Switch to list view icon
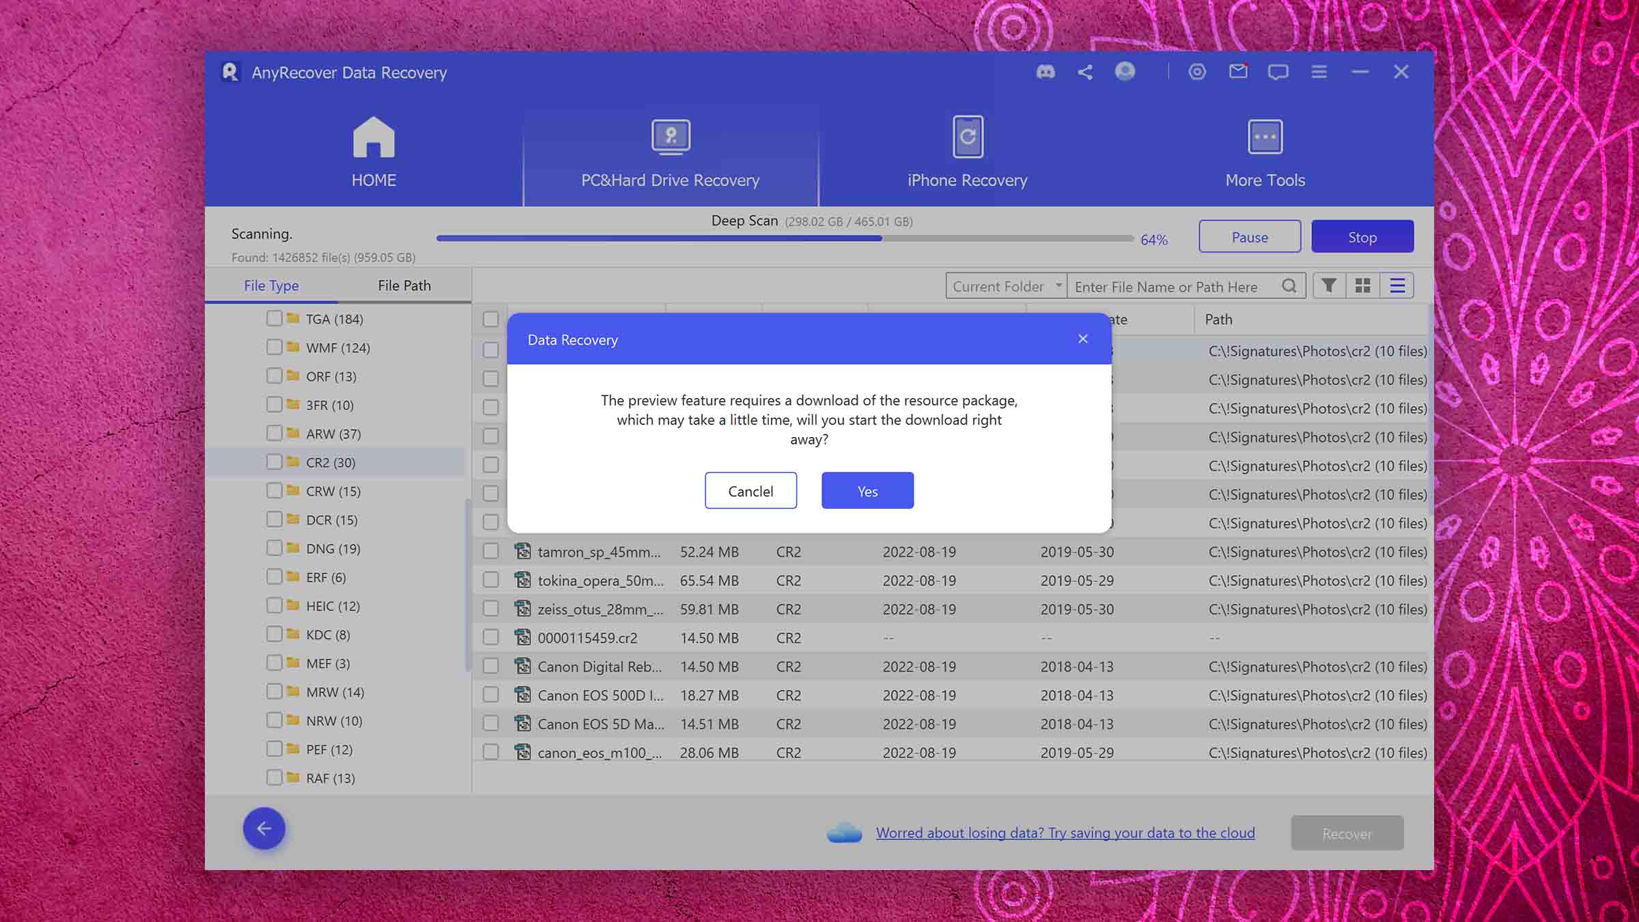 pyautogui.click(x=1397, y=285)
